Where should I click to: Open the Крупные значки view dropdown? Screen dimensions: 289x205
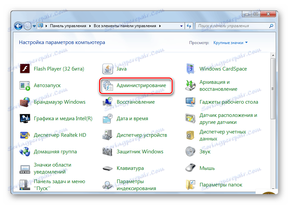coord(230,43)
